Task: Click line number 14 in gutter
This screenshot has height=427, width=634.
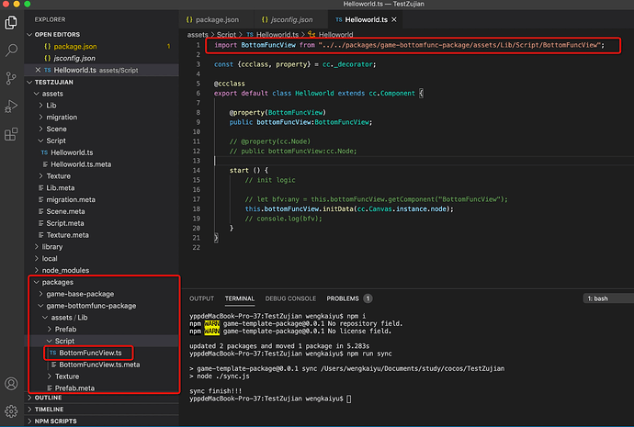Action: coord(196,171)
